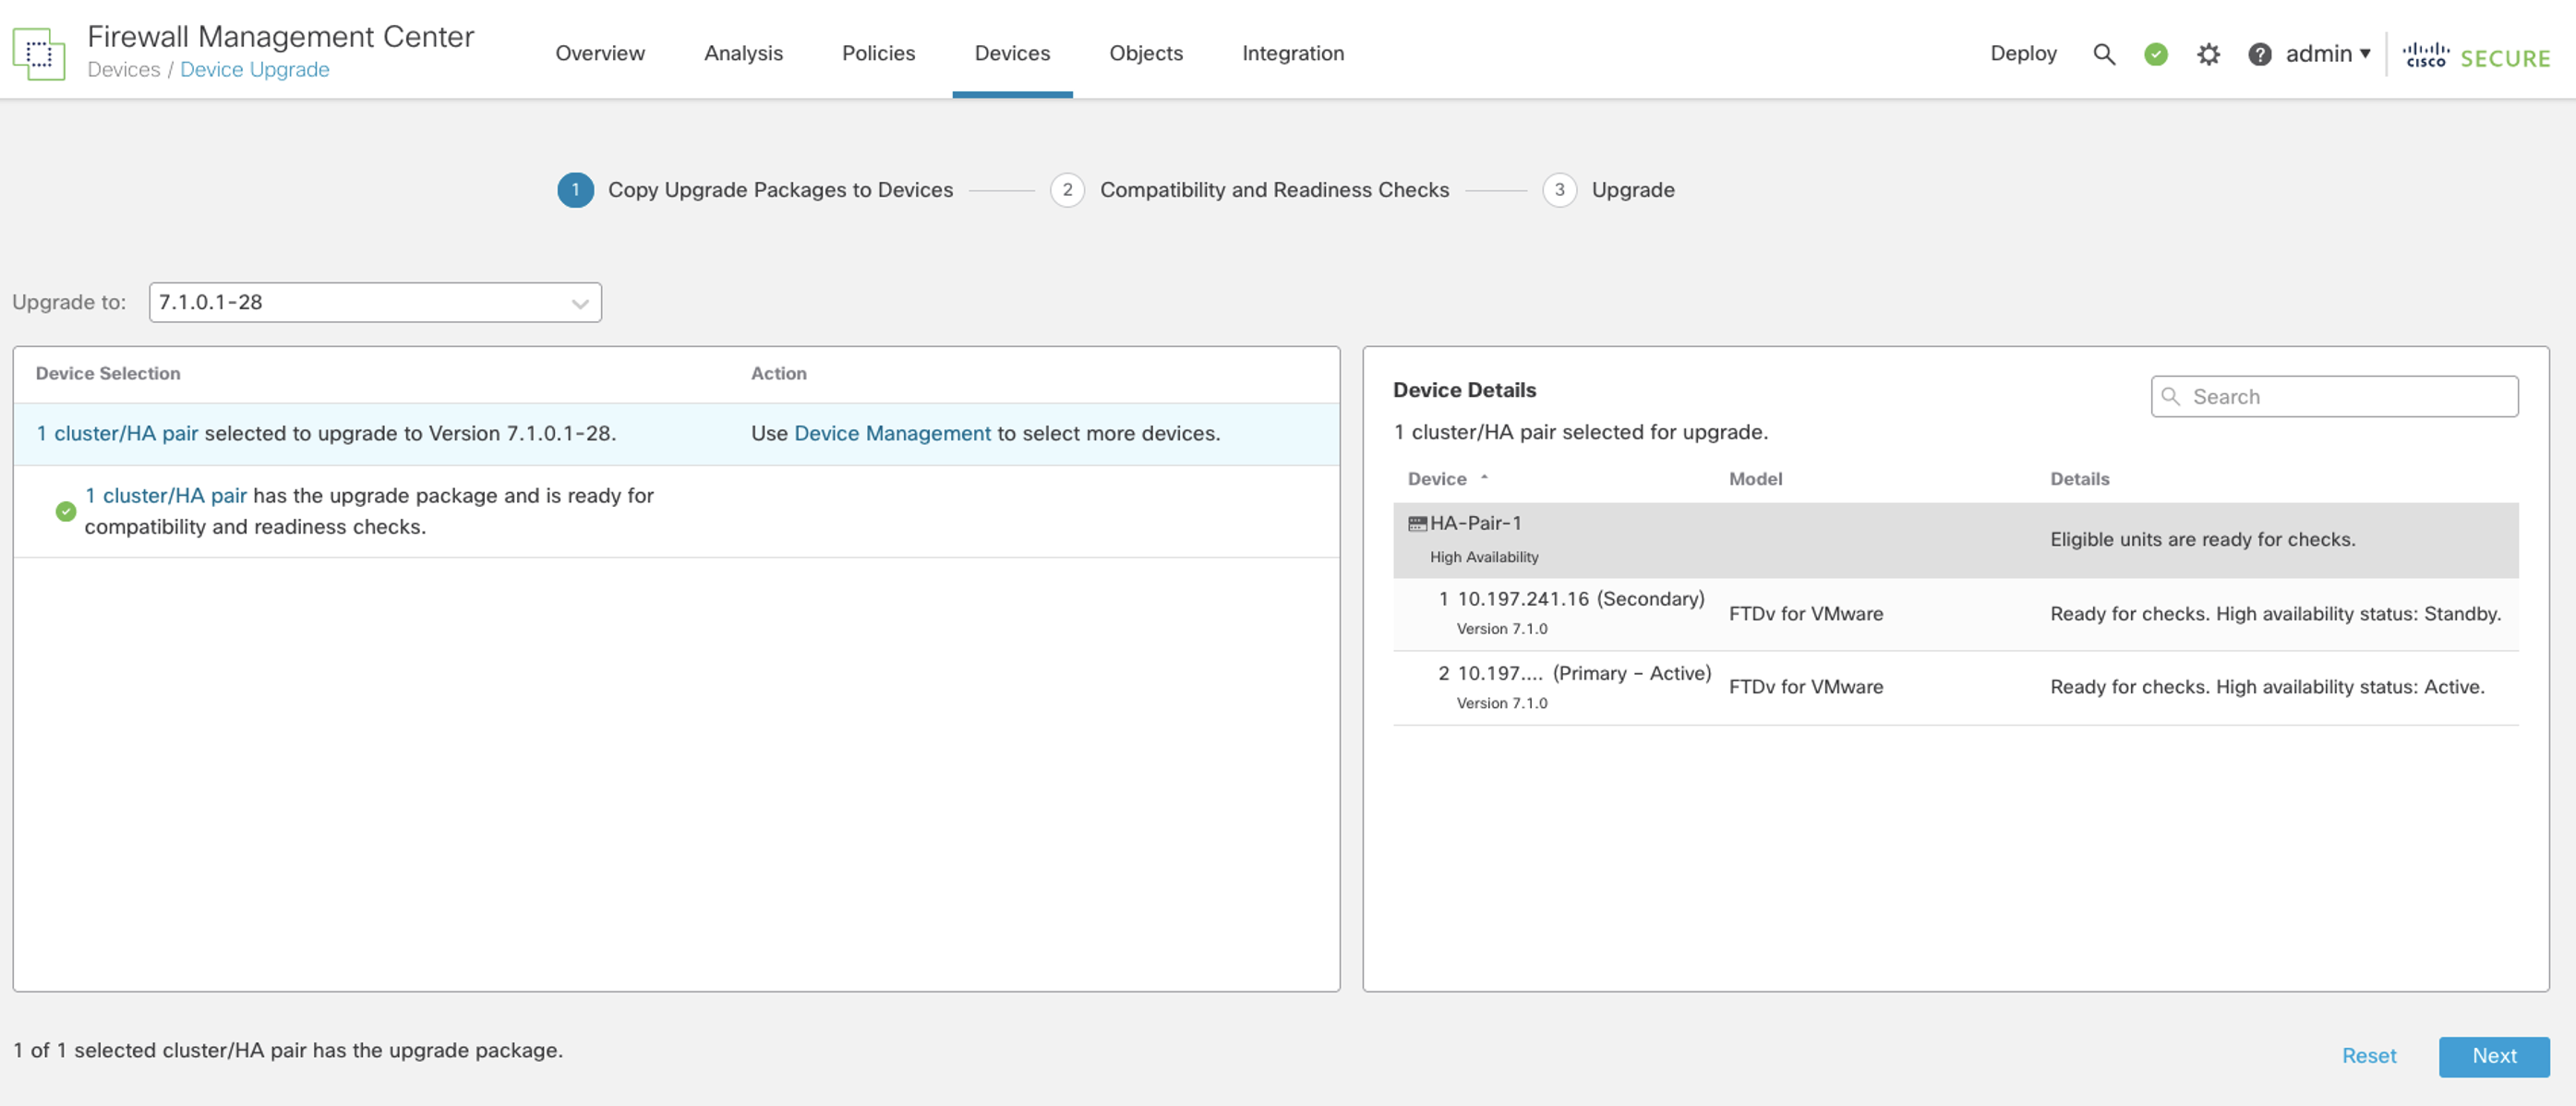Click the Deploy menu item
Image resolution: width=2576 pixels, height=1106 pixels.
tap(2023, 53)
